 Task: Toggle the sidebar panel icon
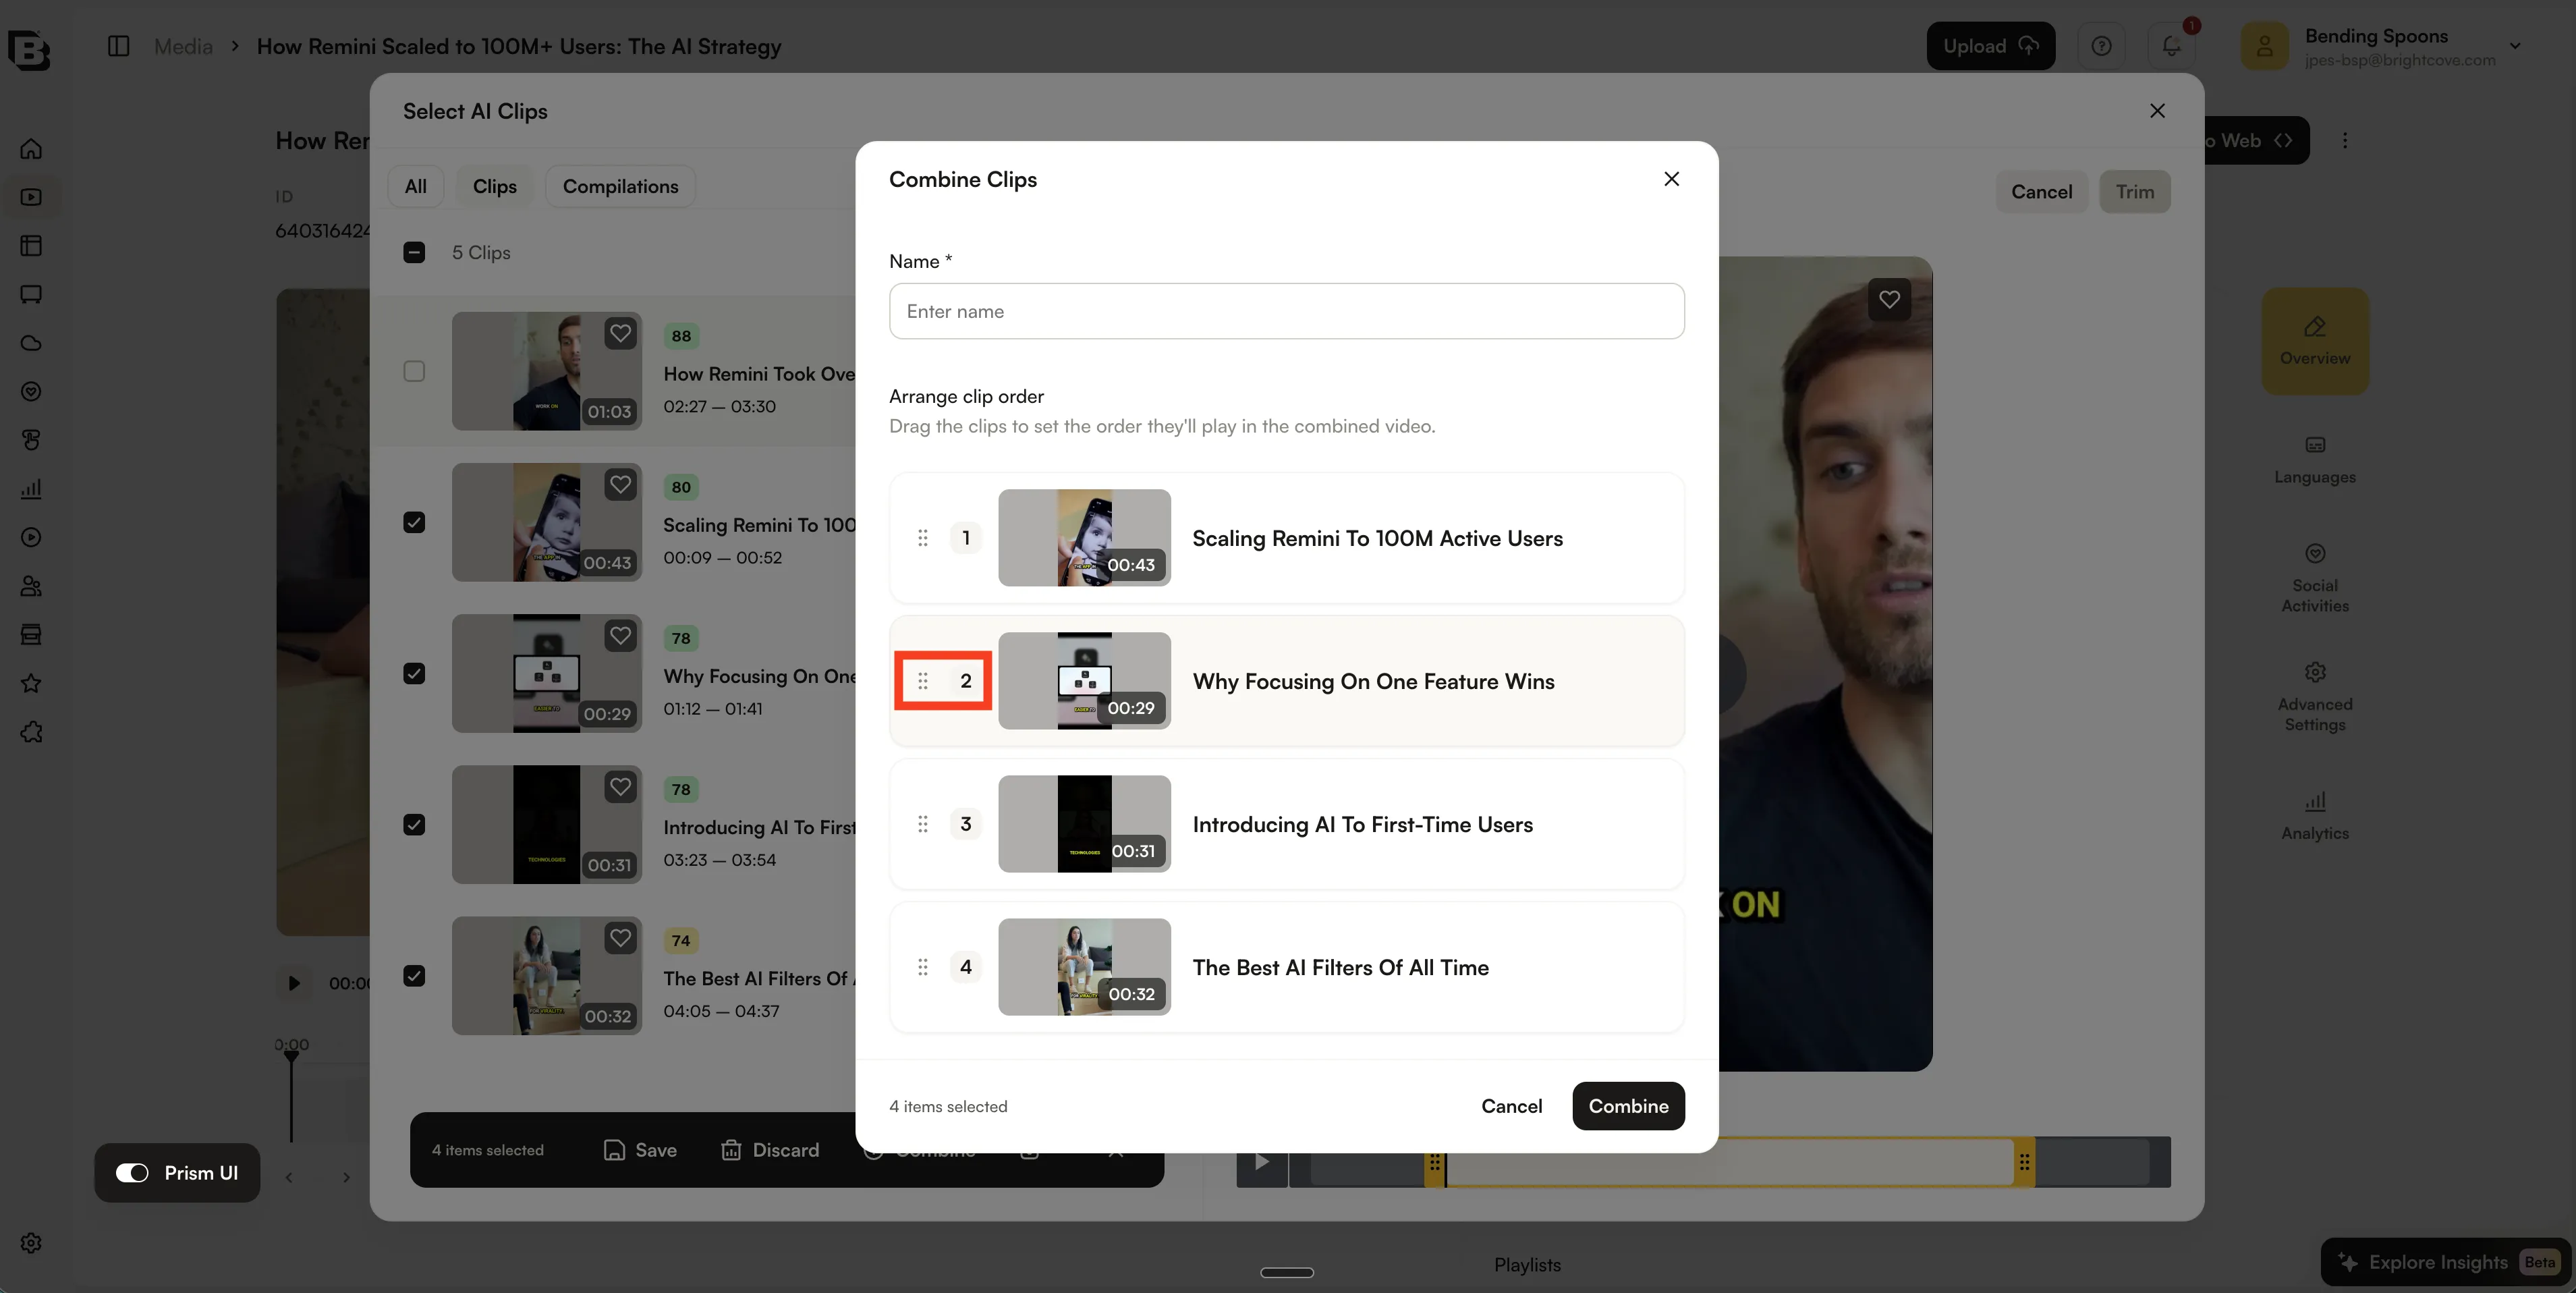point(118,46)
